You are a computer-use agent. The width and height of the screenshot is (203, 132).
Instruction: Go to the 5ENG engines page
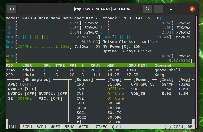[69, 127]
